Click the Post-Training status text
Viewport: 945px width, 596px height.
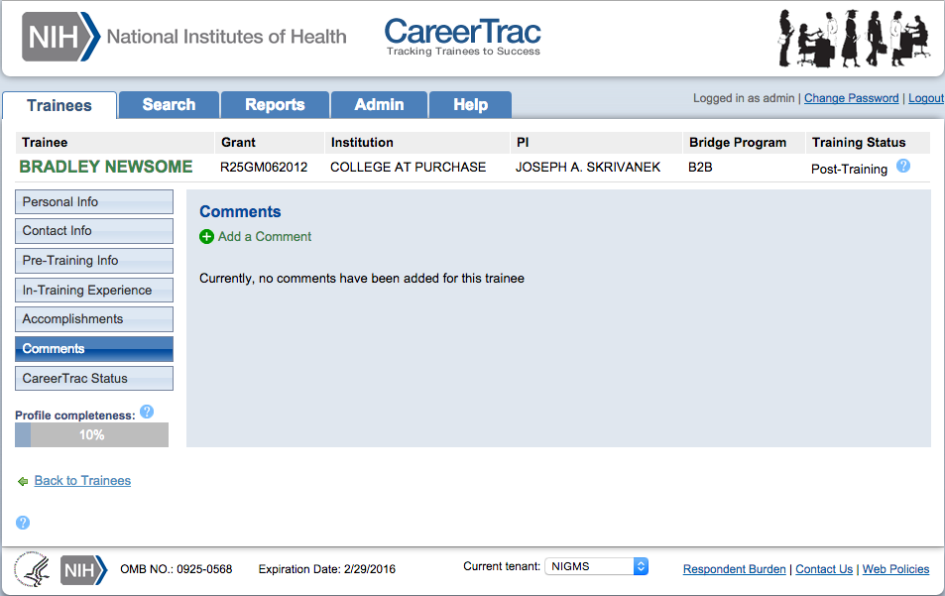click(x=849, y=170)
